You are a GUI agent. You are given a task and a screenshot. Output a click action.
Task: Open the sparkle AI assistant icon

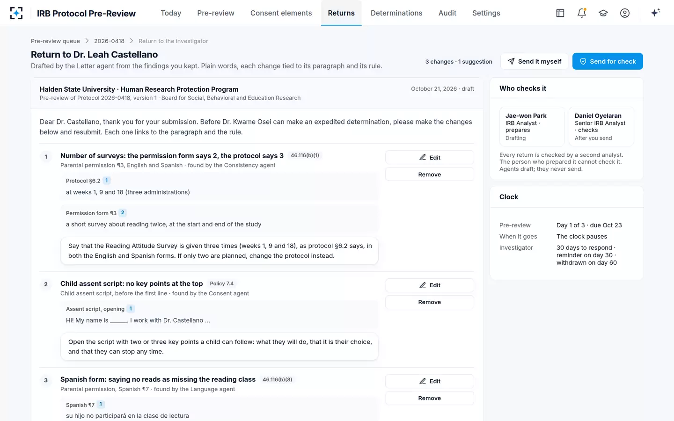click(655, 13)
